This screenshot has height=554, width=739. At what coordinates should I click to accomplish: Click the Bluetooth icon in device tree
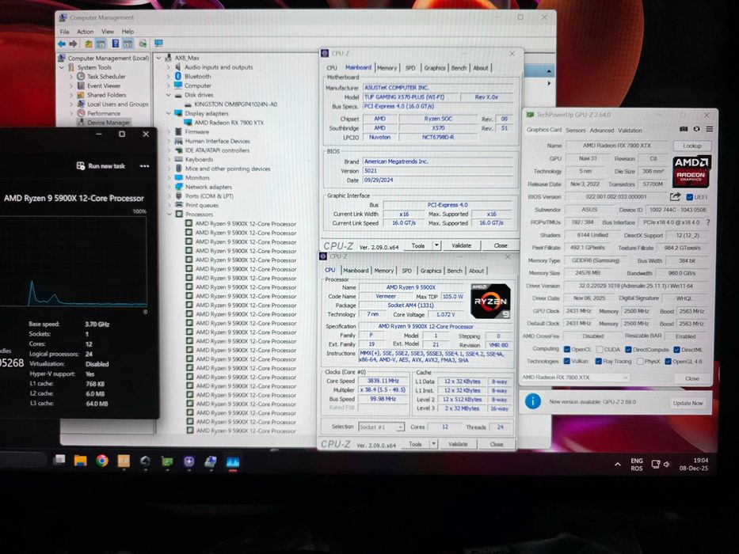click(x=178, y=76)
